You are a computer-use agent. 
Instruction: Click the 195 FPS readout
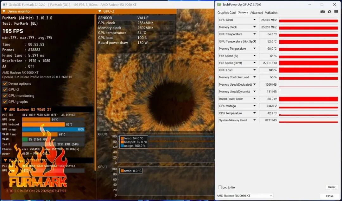click(13, 31)
